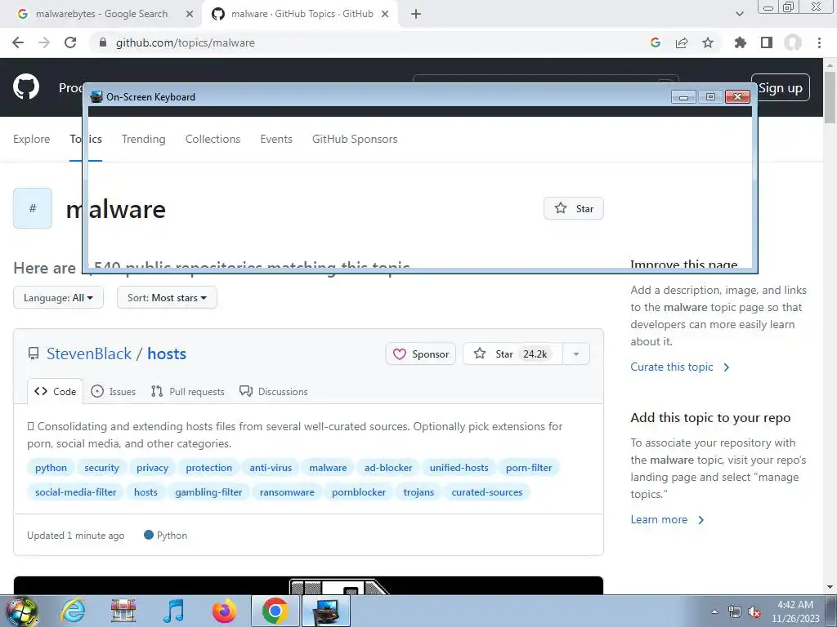Click the anti-virus topic tag

[271, 468]
